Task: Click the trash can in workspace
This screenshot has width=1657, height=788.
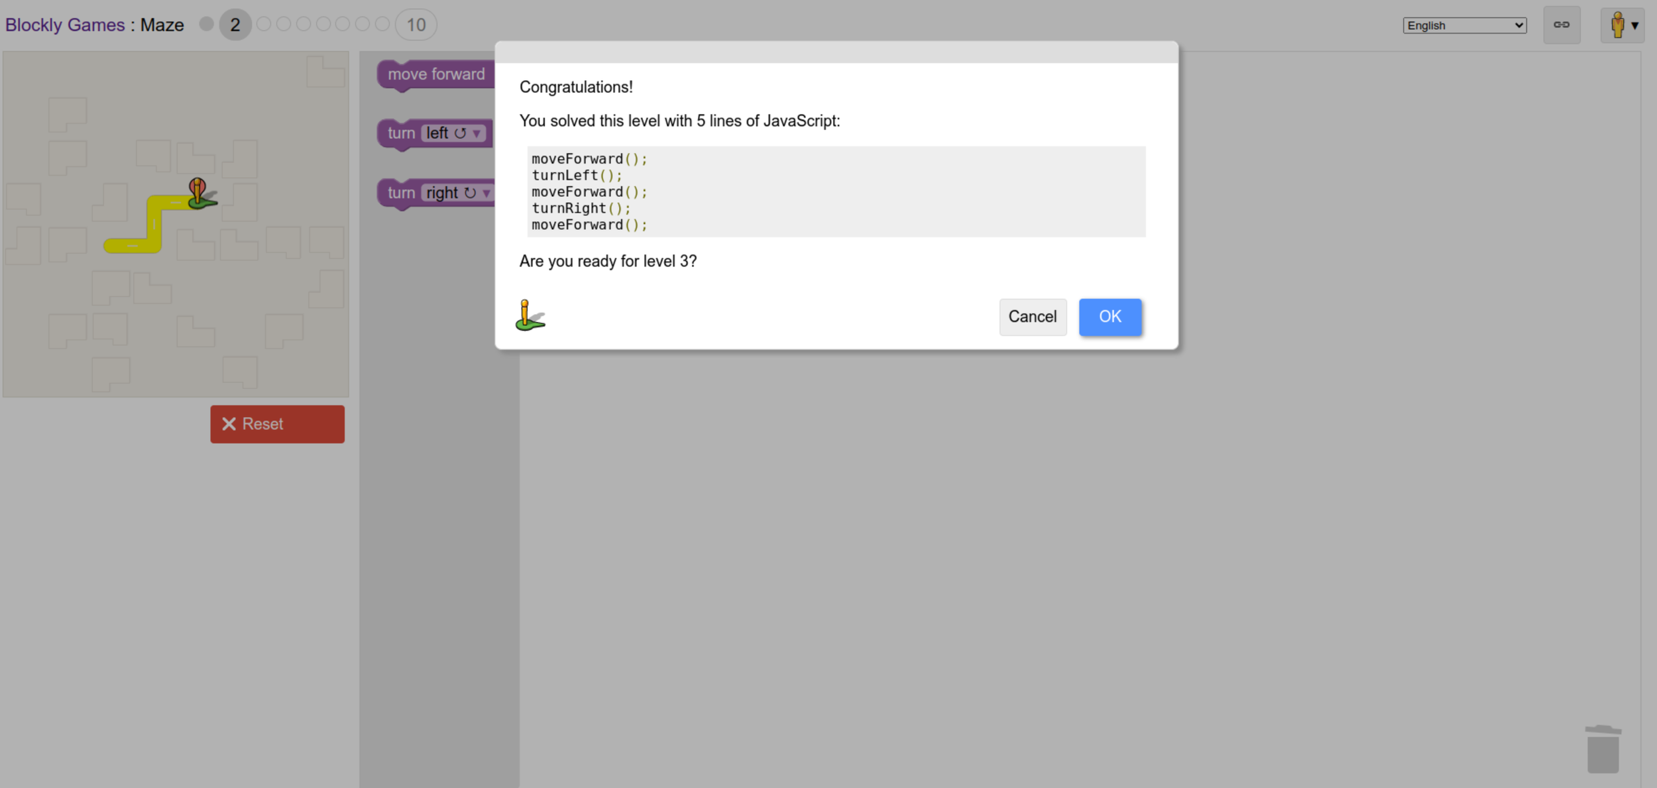Action: coord(1603,749)
